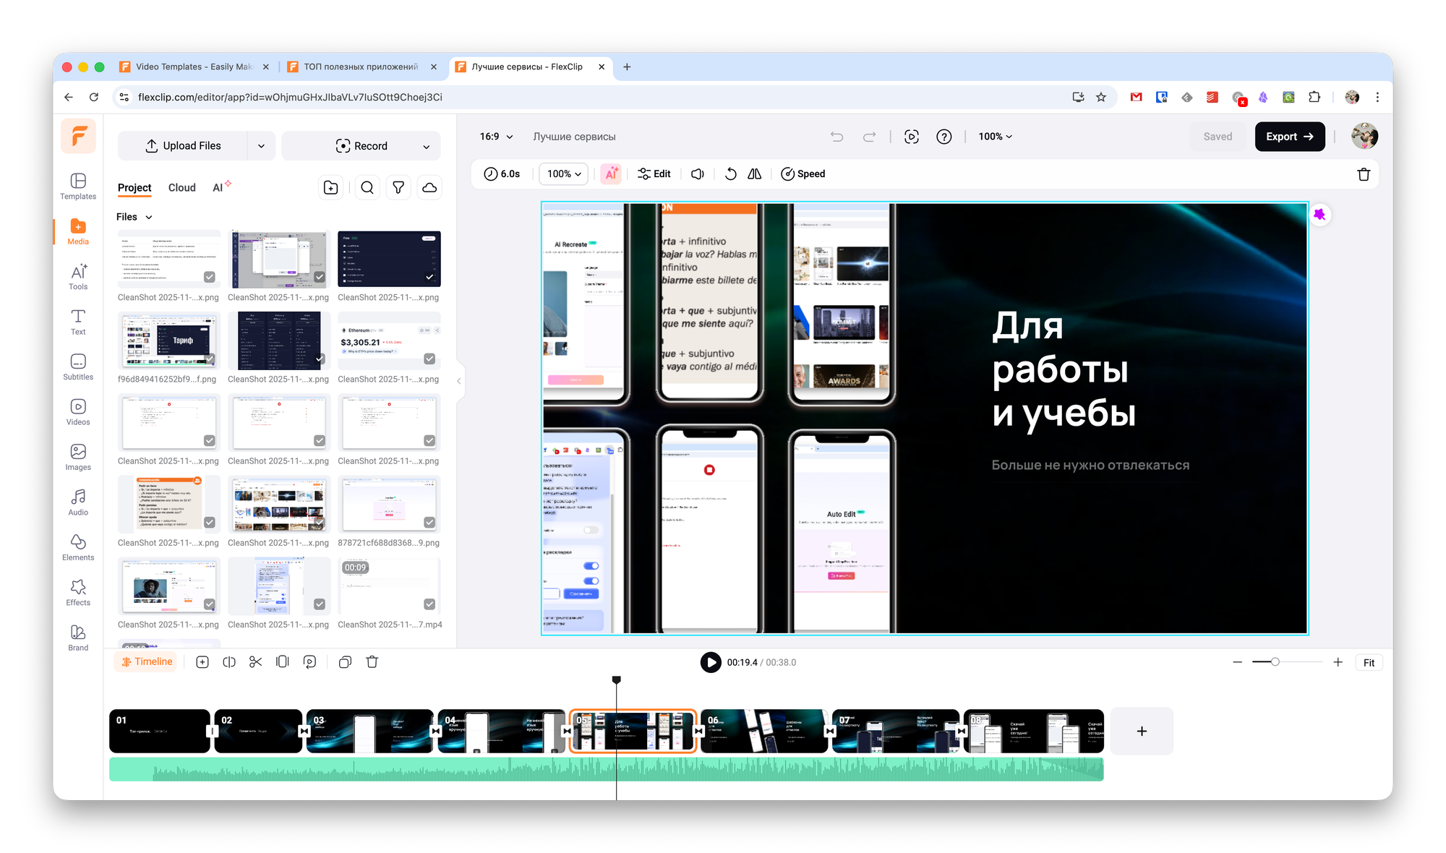The height and width of the screenshot is (853, 1446).
Task: Click the Export button
Action: click(x=1289, y=137)
